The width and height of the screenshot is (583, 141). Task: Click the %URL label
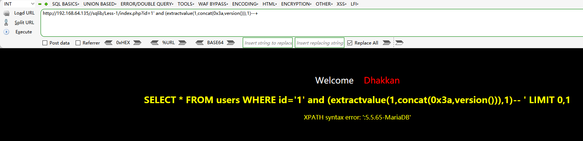[x=168, y=43]
